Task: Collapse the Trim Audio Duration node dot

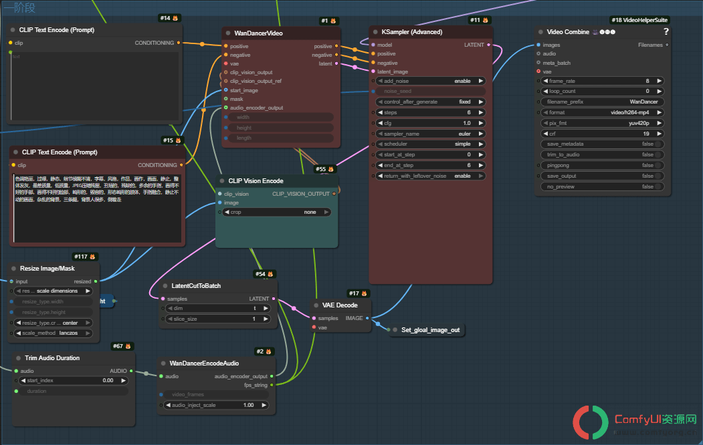Action: click(x=18, y=358)
